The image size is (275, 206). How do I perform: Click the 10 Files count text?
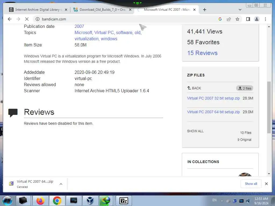[246, 133]
